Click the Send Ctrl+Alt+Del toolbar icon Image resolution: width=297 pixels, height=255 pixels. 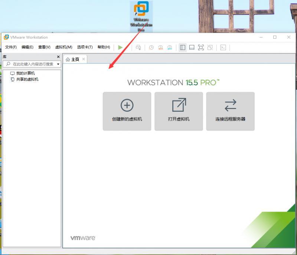[138, 48]
